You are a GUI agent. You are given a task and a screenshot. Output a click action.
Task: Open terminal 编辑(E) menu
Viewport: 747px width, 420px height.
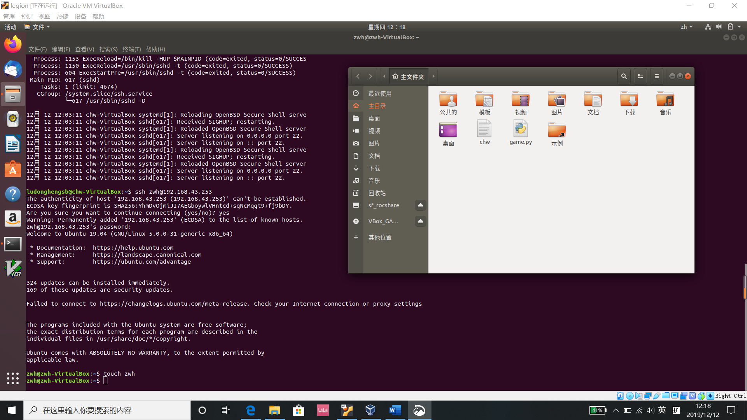coord(61,49)
